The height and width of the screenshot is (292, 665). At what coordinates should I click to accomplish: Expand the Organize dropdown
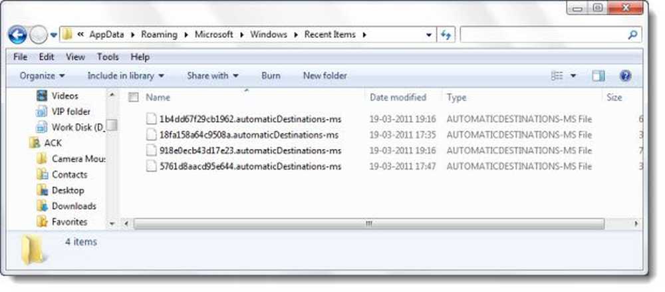(x=43, y=76)
